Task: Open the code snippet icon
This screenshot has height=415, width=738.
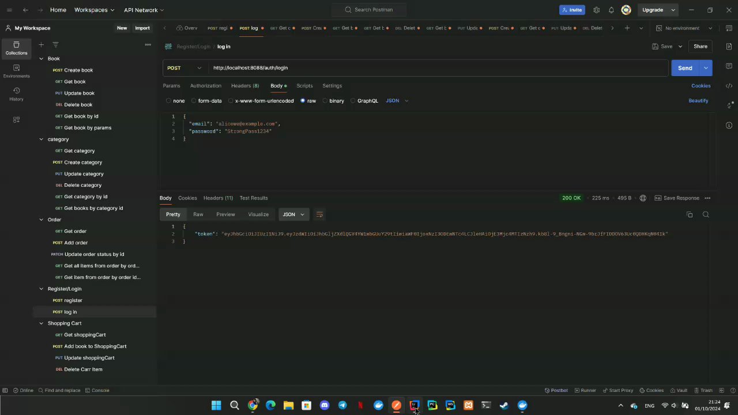Action: pos(729,86)
